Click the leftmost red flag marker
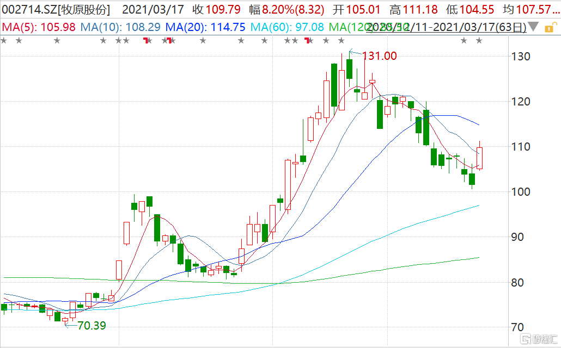This screenshot has height=348, width=561. 145,40
